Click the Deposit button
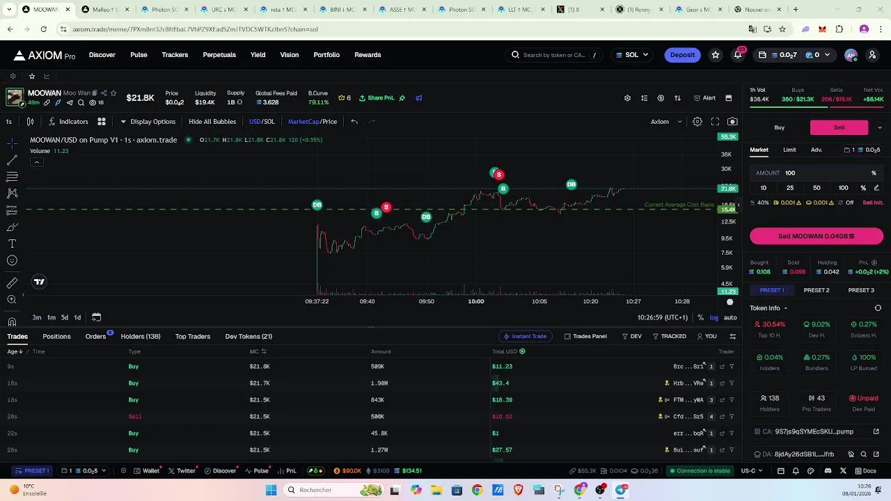Image resolution: width=891 pixels, height=501 pixels. coord(682,55)
